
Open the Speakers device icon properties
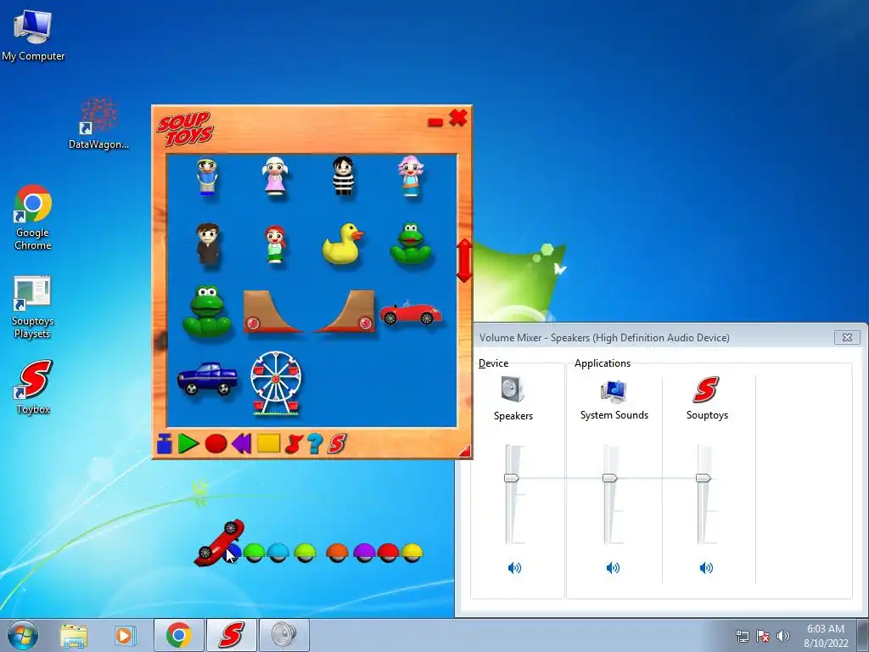pos(513,389)
